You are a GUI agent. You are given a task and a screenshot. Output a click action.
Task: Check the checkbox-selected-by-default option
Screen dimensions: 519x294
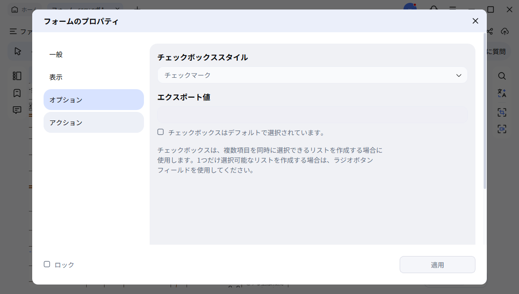tap(161, 132)
